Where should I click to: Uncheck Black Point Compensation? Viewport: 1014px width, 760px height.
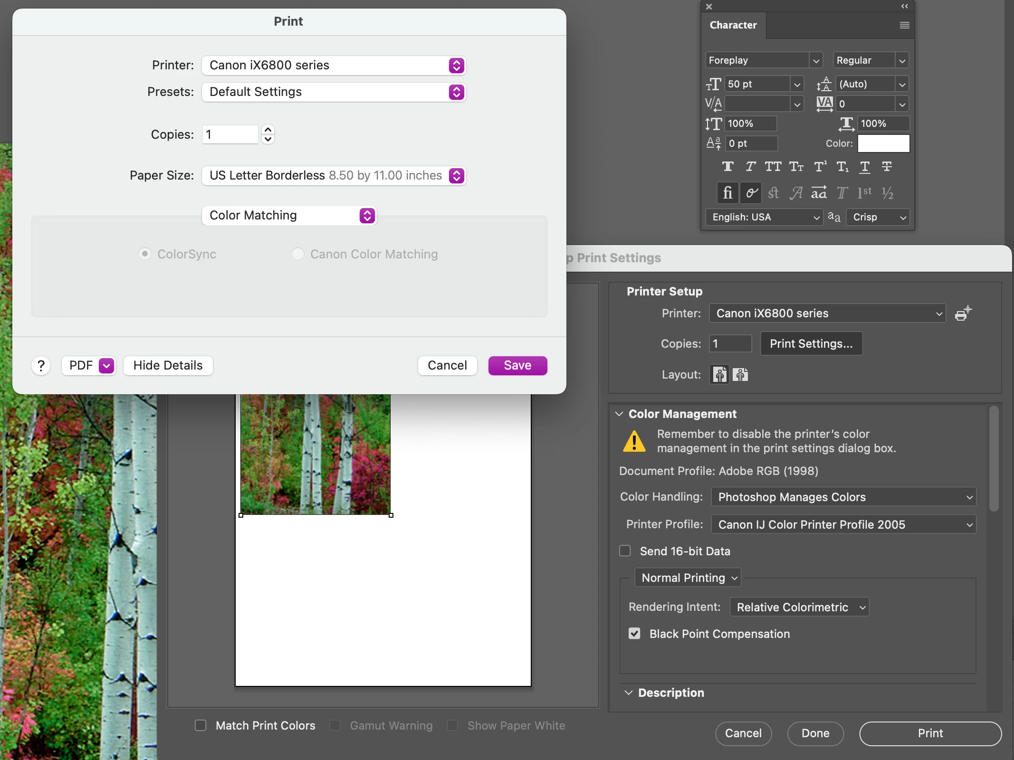(634, 634)
